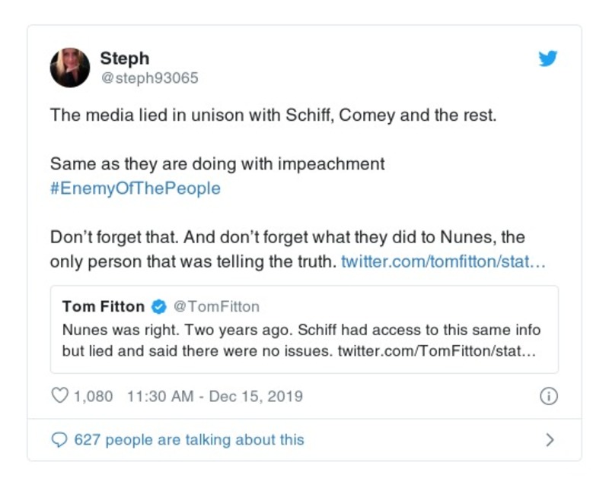Like the tweet with the heart icon
Viewport: 609px width, 497px height.
59,396
